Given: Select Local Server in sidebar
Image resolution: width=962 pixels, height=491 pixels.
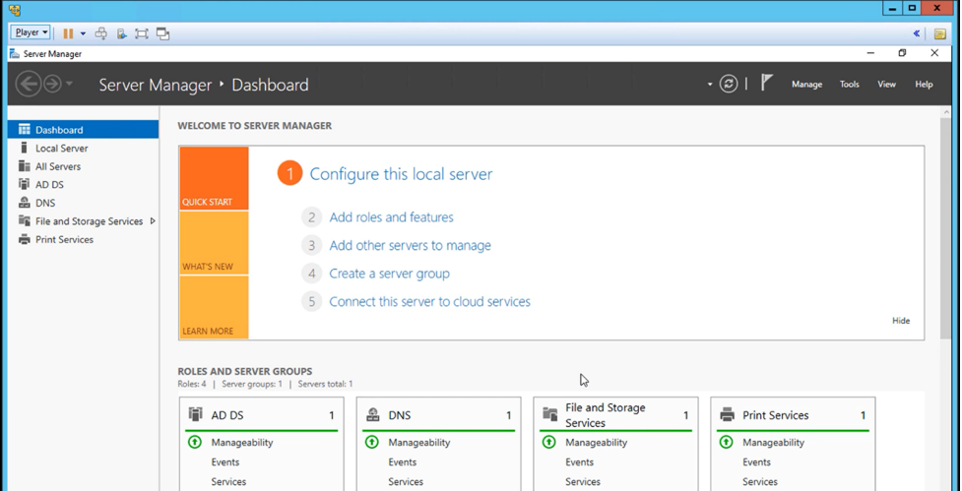Looking at the screenshot, I should (x=61, y=149).
